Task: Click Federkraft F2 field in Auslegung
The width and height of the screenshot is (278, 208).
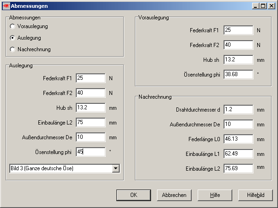Action: (x=91, y=93)
